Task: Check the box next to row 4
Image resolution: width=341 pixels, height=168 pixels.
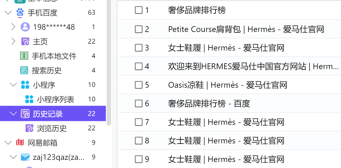Action: (x=139, y=66)
